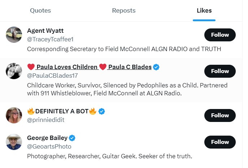This screenshot has height=168, width=248.
Task: Follow the @prinniedidit account
Action: pos(220,115)
